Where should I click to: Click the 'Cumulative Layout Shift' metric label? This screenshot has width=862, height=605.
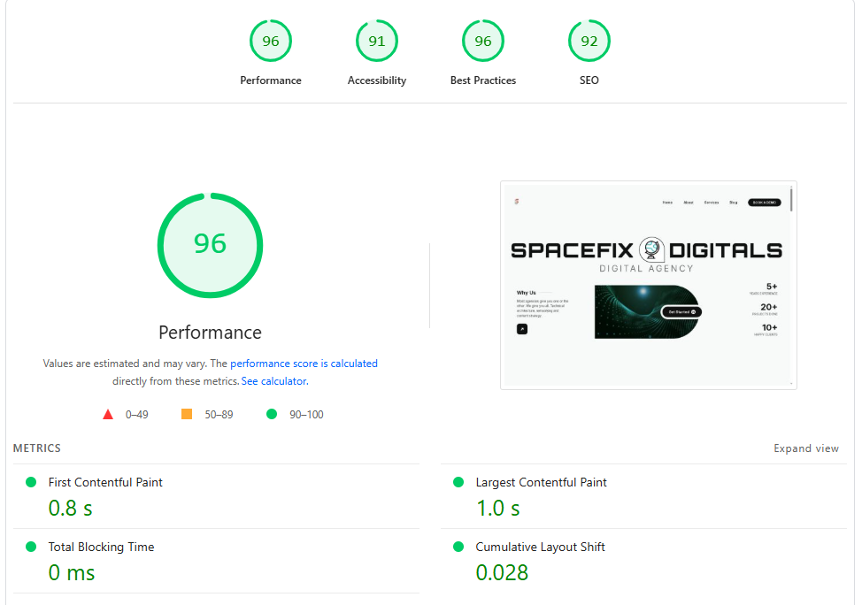click(x=540, y=547)
